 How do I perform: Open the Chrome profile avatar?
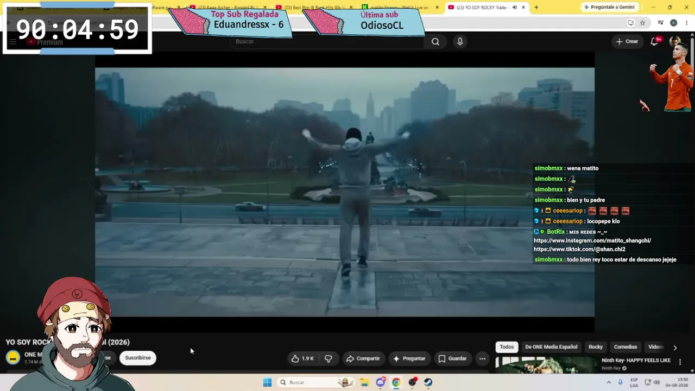tap(674, 23)
